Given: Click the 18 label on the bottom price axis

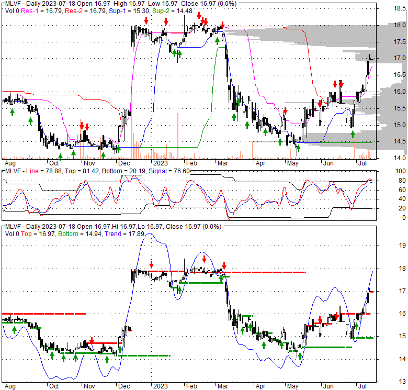Looking at the screenshot, I should click(x=402, y=268).
